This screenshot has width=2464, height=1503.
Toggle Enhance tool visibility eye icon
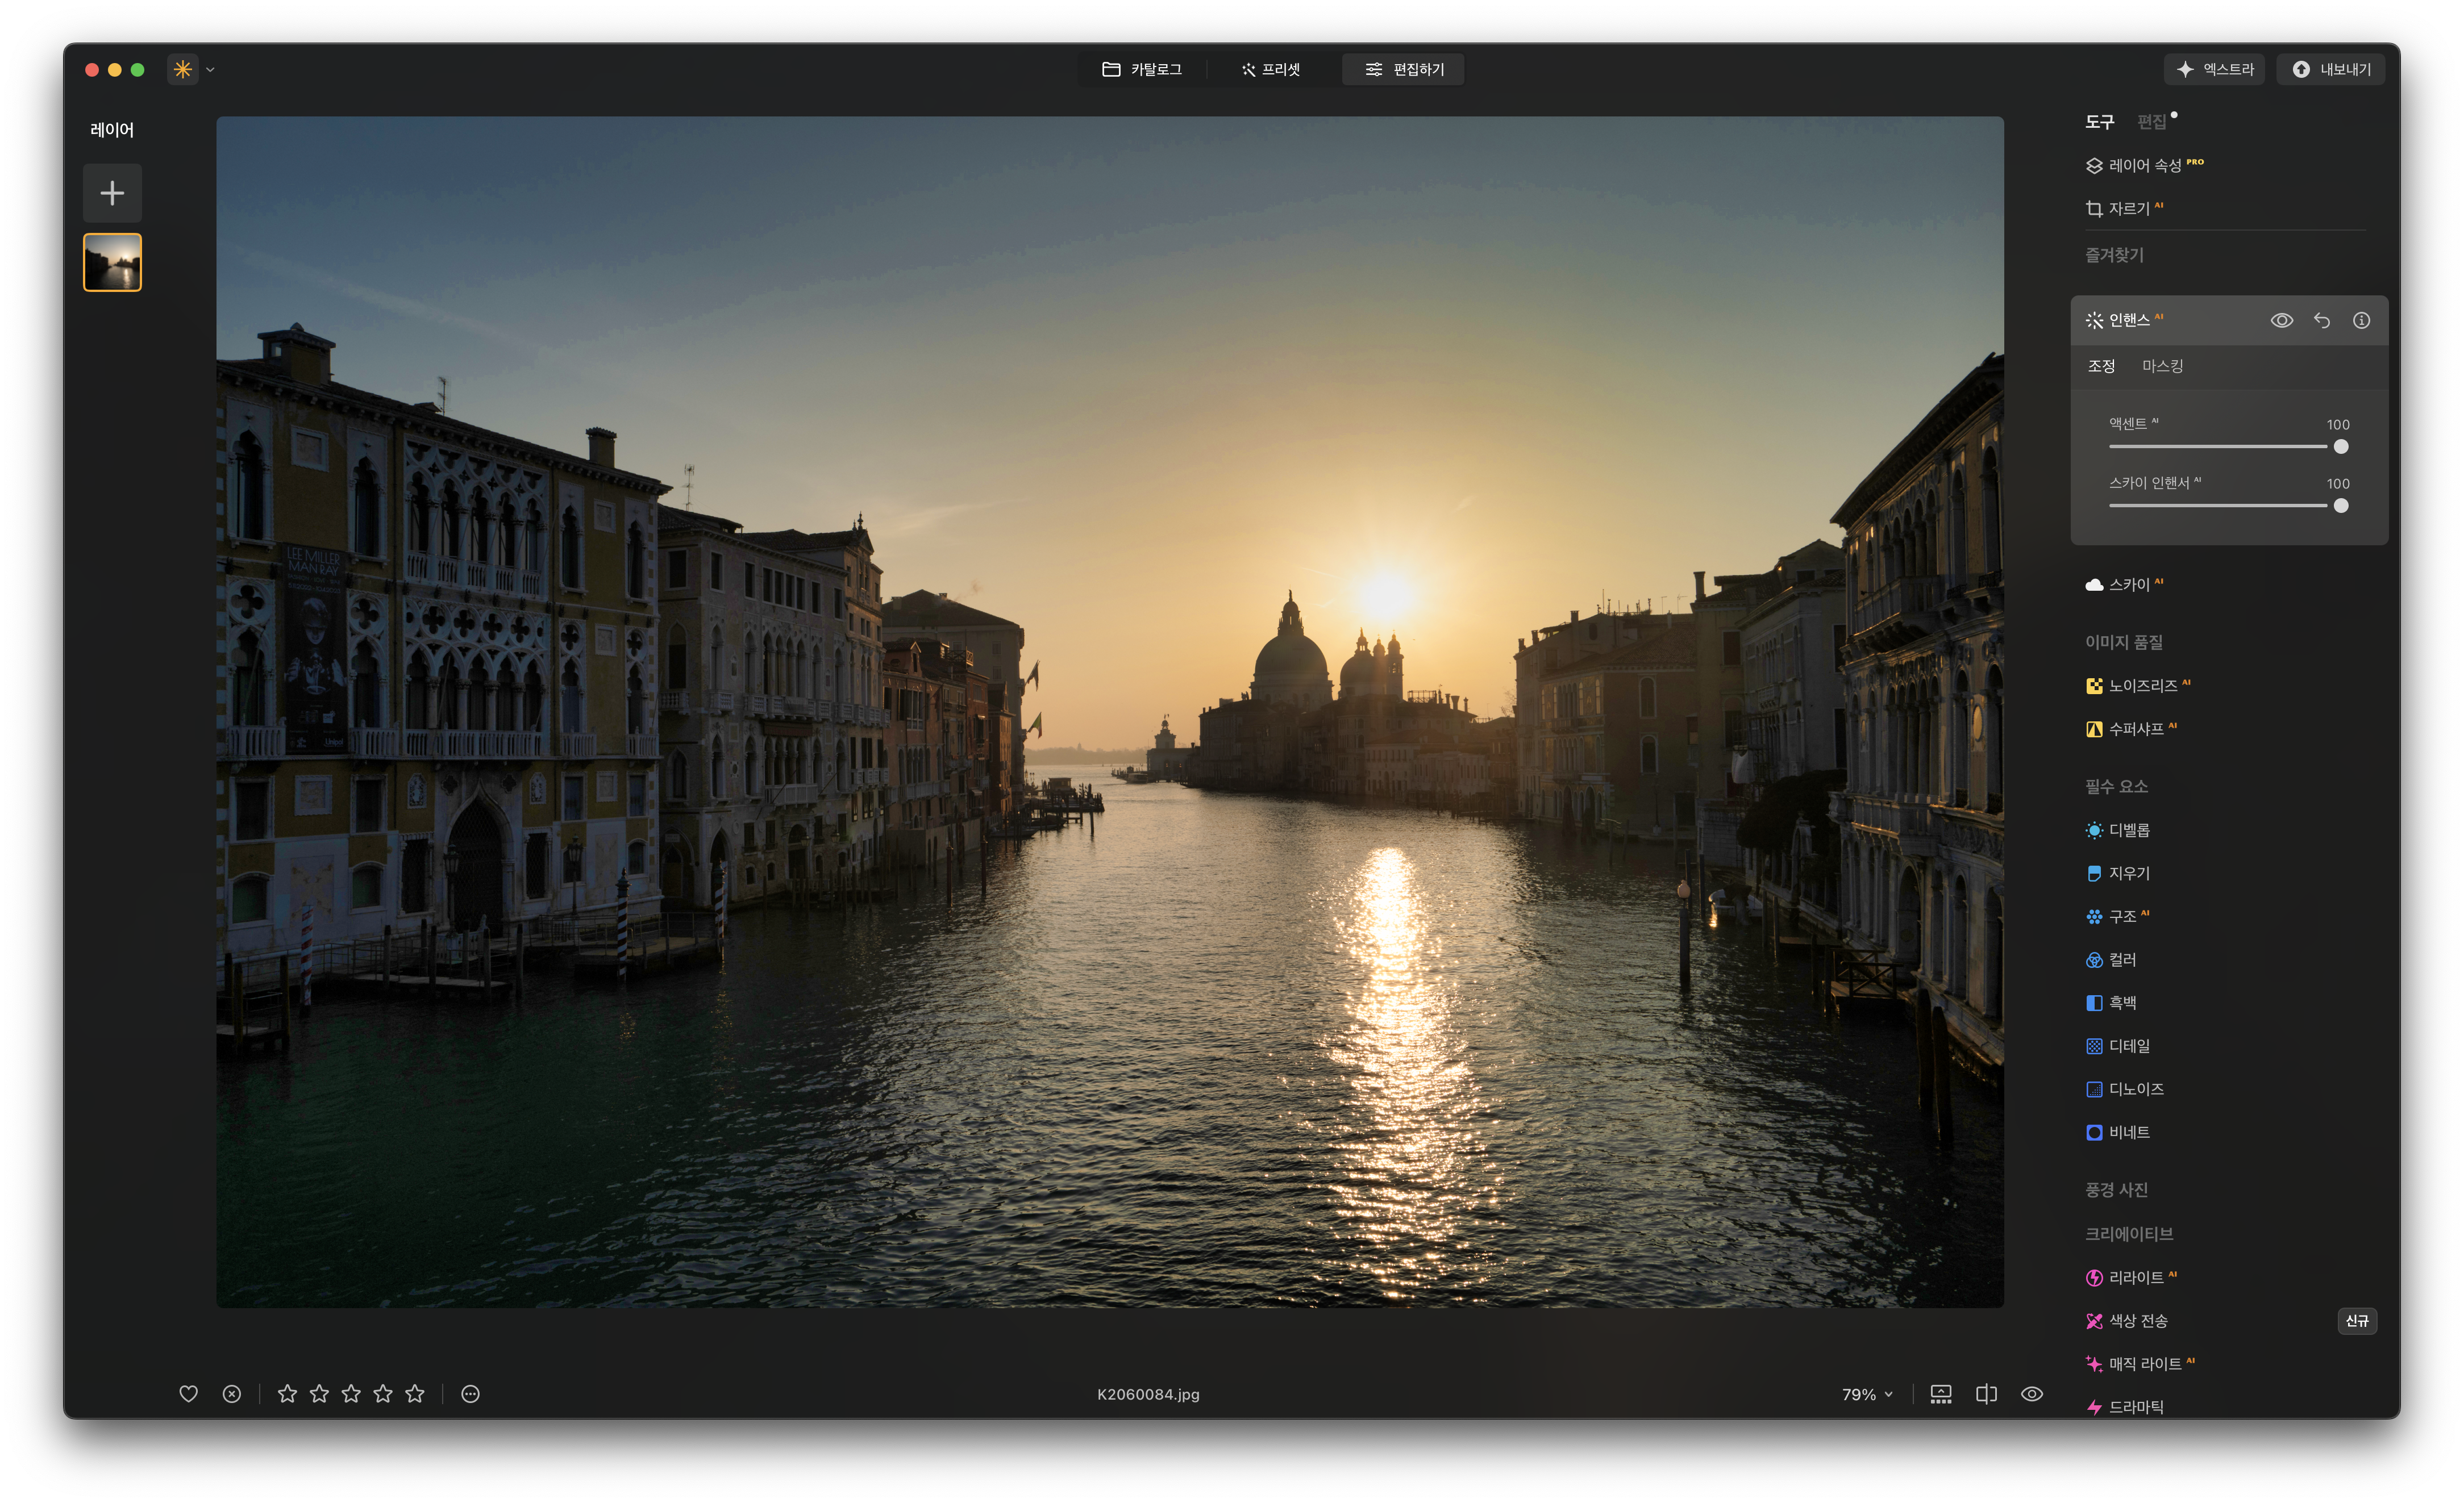pyautogui.click(x=2281, y=321)
